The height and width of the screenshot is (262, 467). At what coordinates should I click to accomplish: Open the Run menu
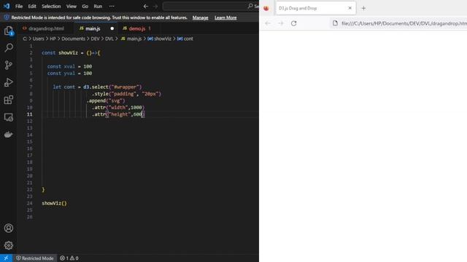click(98, 7)
